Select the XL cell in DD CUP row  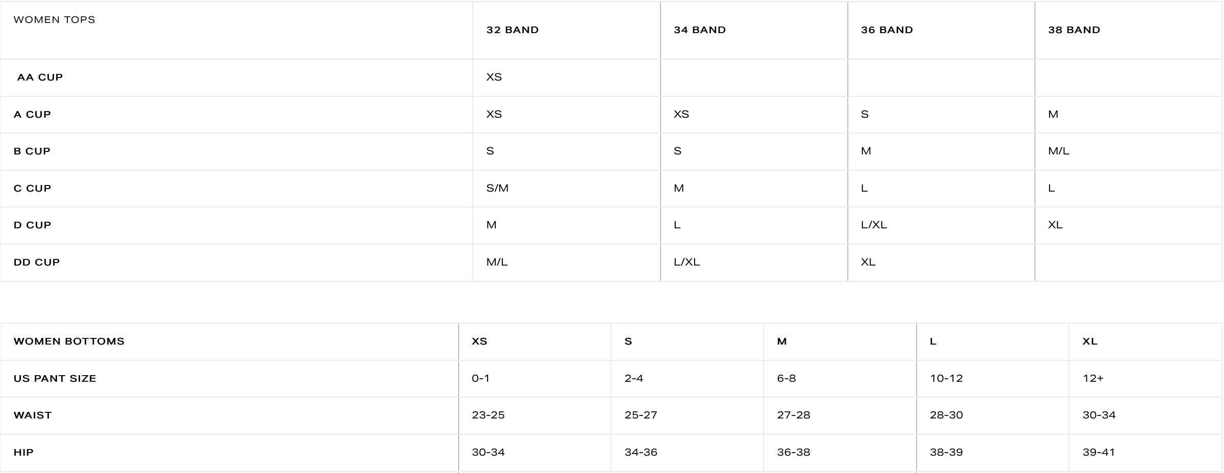click(x=868, y=262)
